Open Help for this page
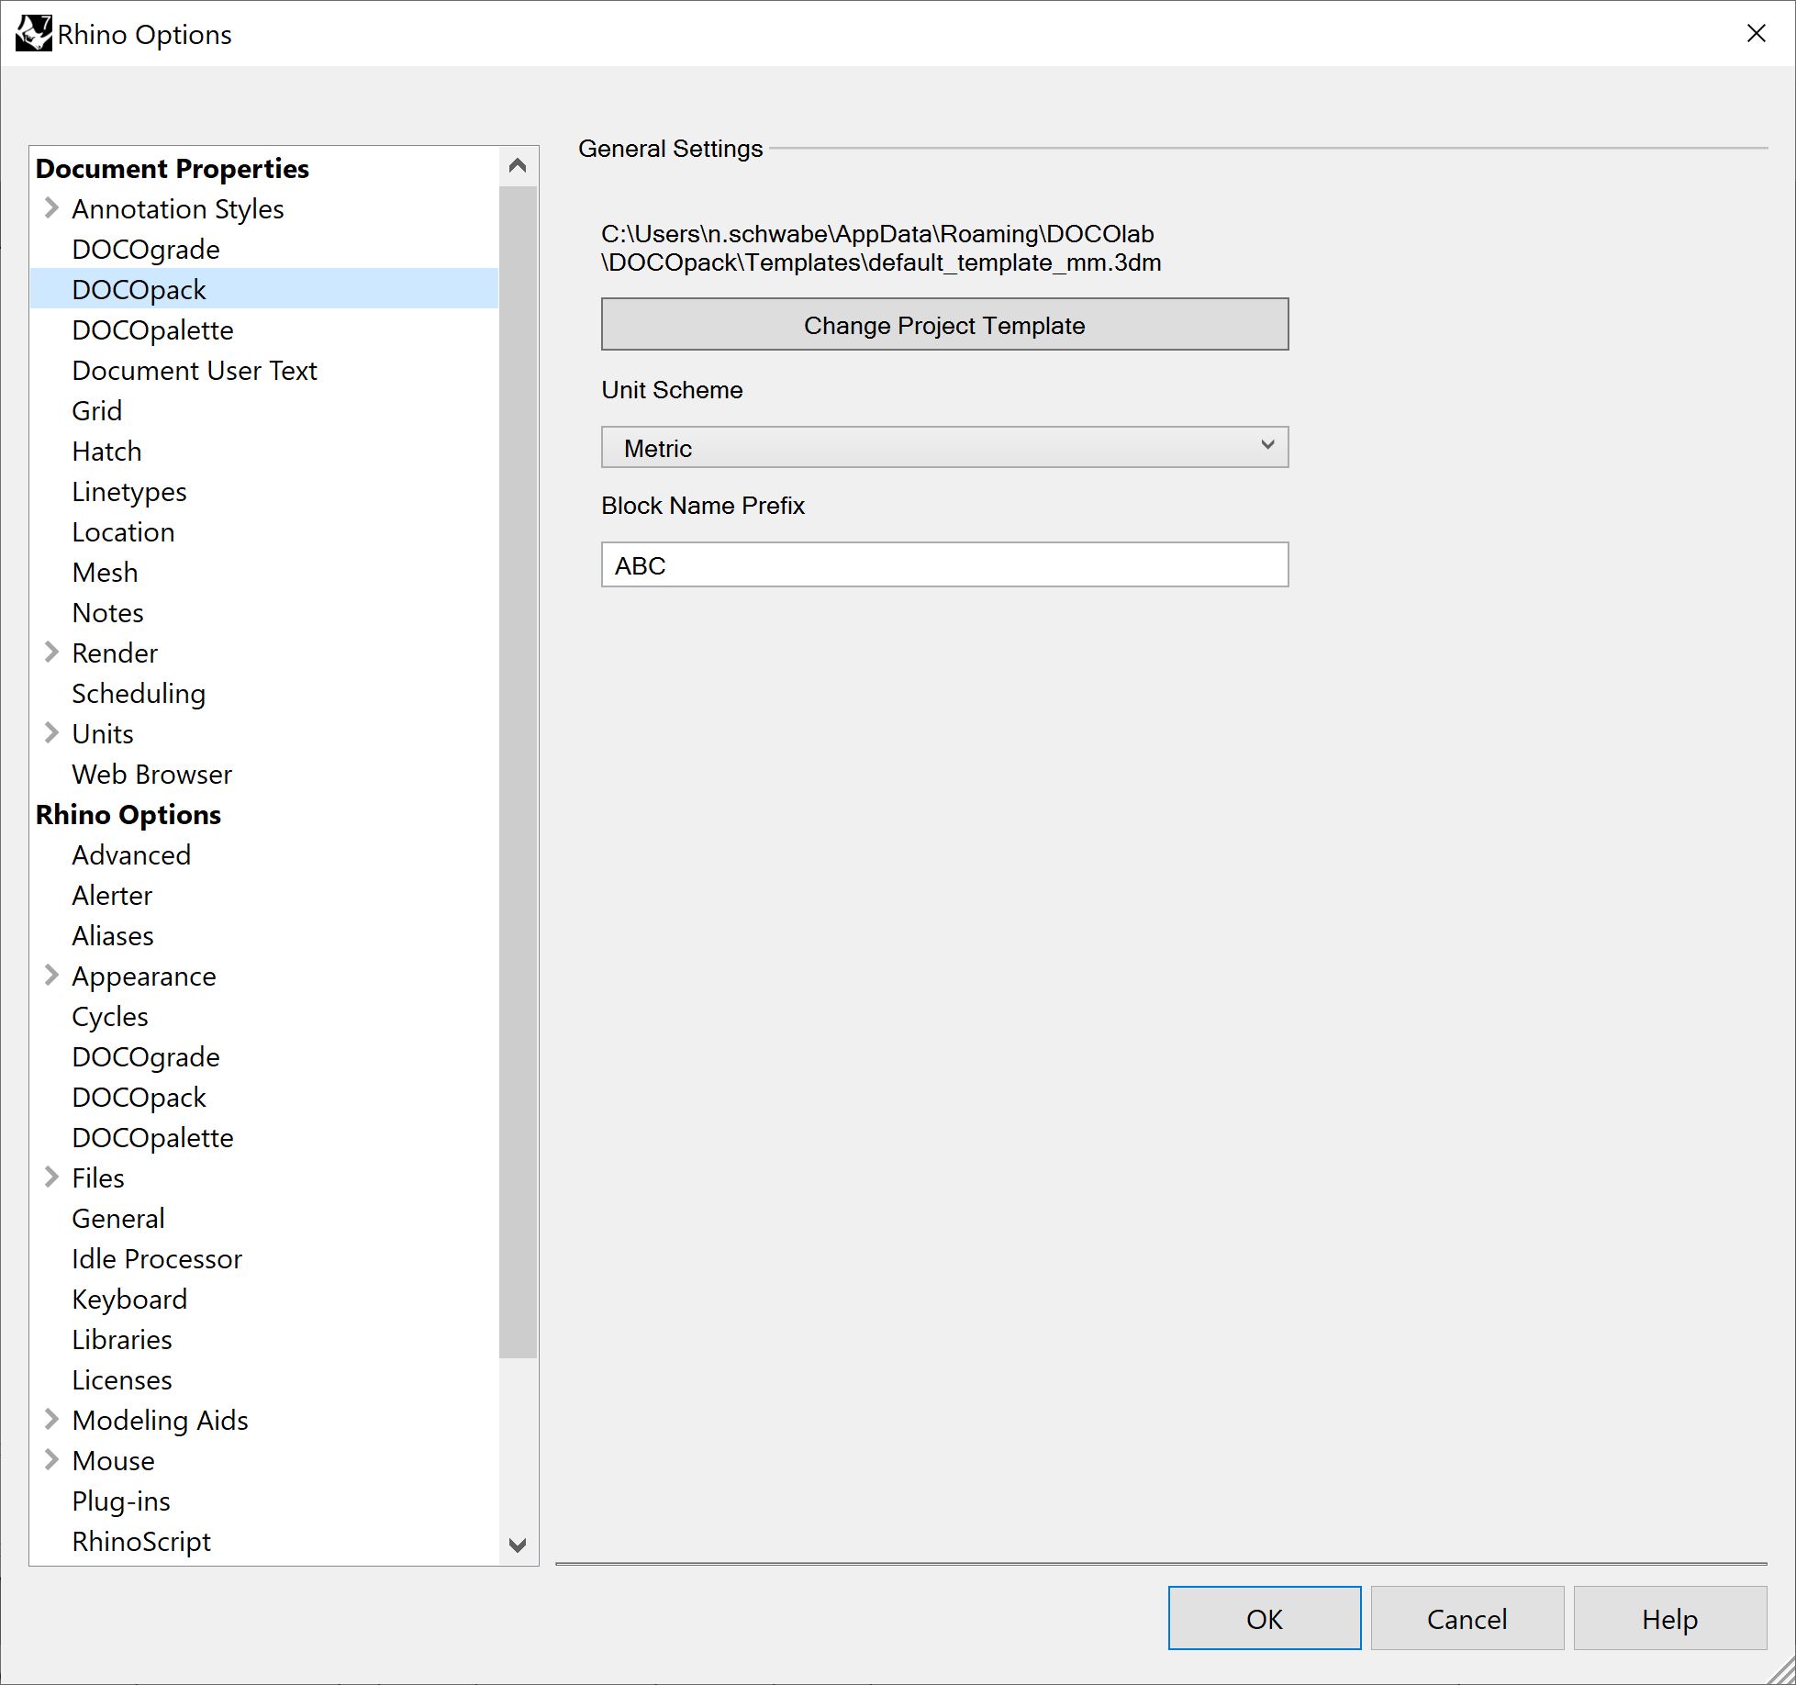The height and width of the screenshot is (1685, 1796). 1669,1618
